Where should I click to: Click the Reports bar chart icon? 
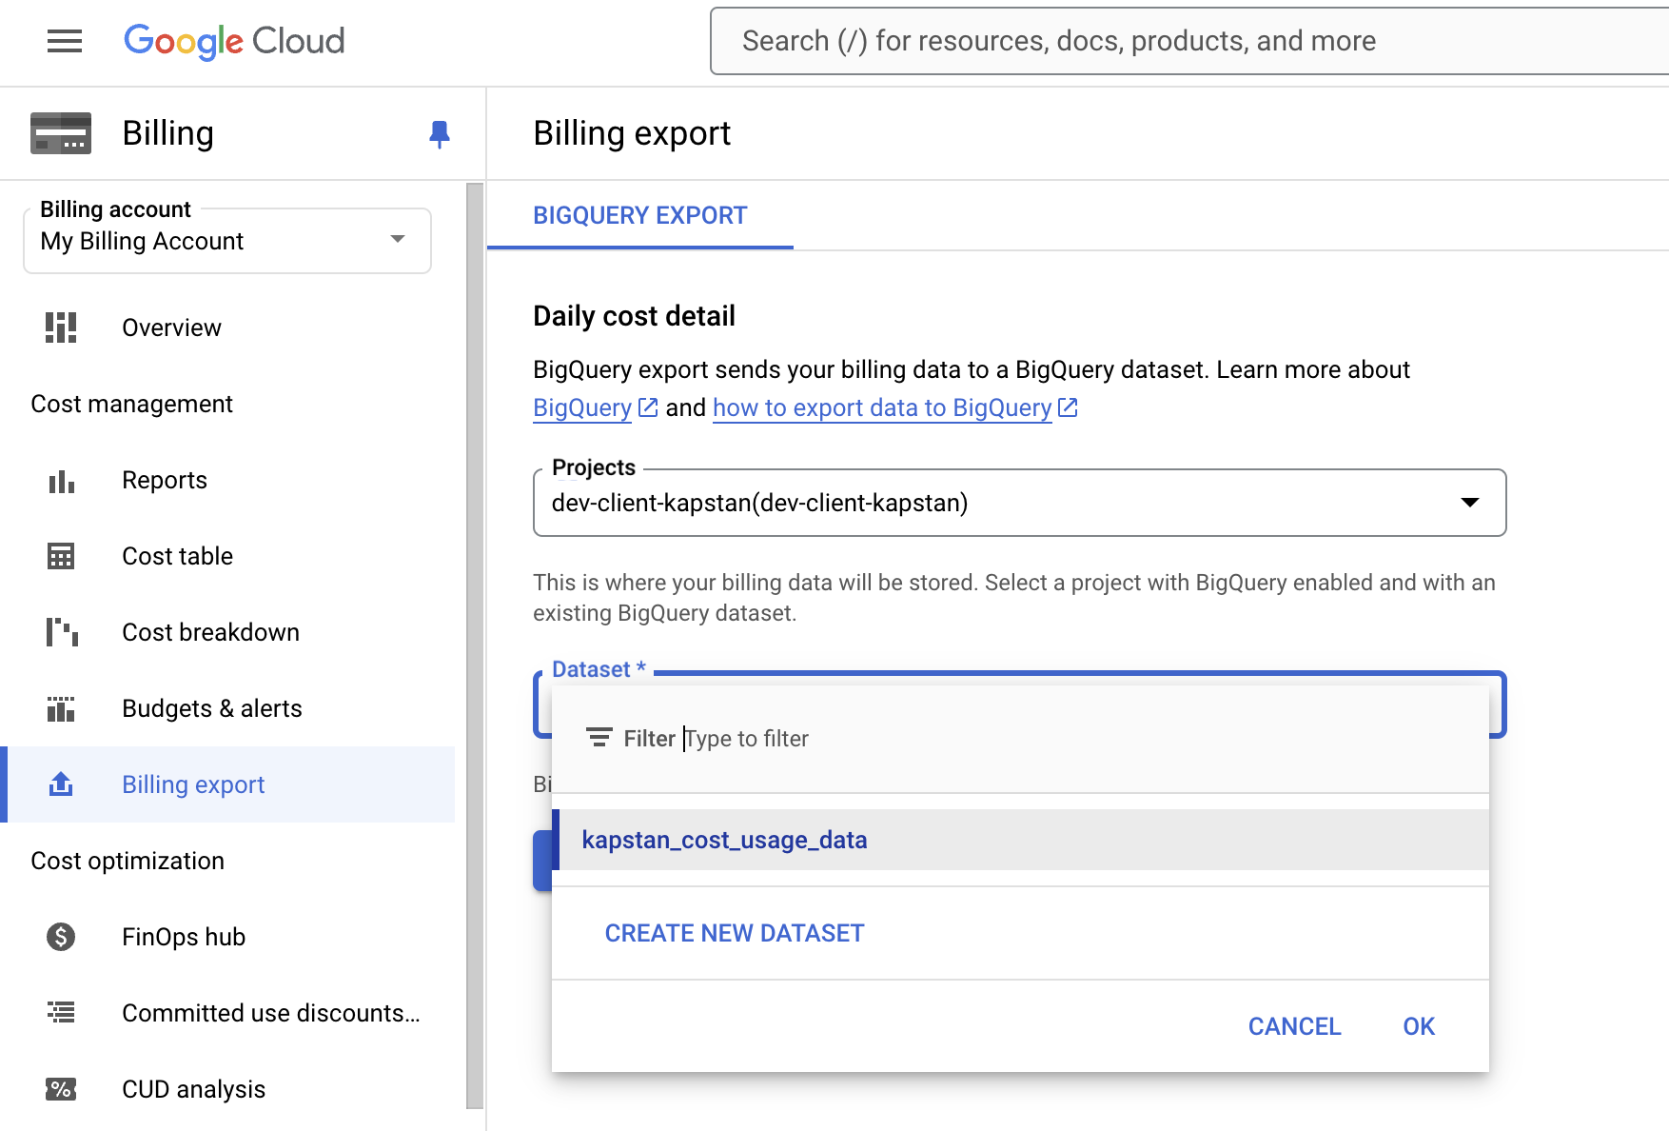[61, 481]
